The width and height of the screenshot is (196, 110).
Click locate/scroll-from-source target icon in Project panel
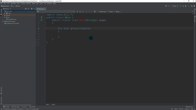(26, 9)
